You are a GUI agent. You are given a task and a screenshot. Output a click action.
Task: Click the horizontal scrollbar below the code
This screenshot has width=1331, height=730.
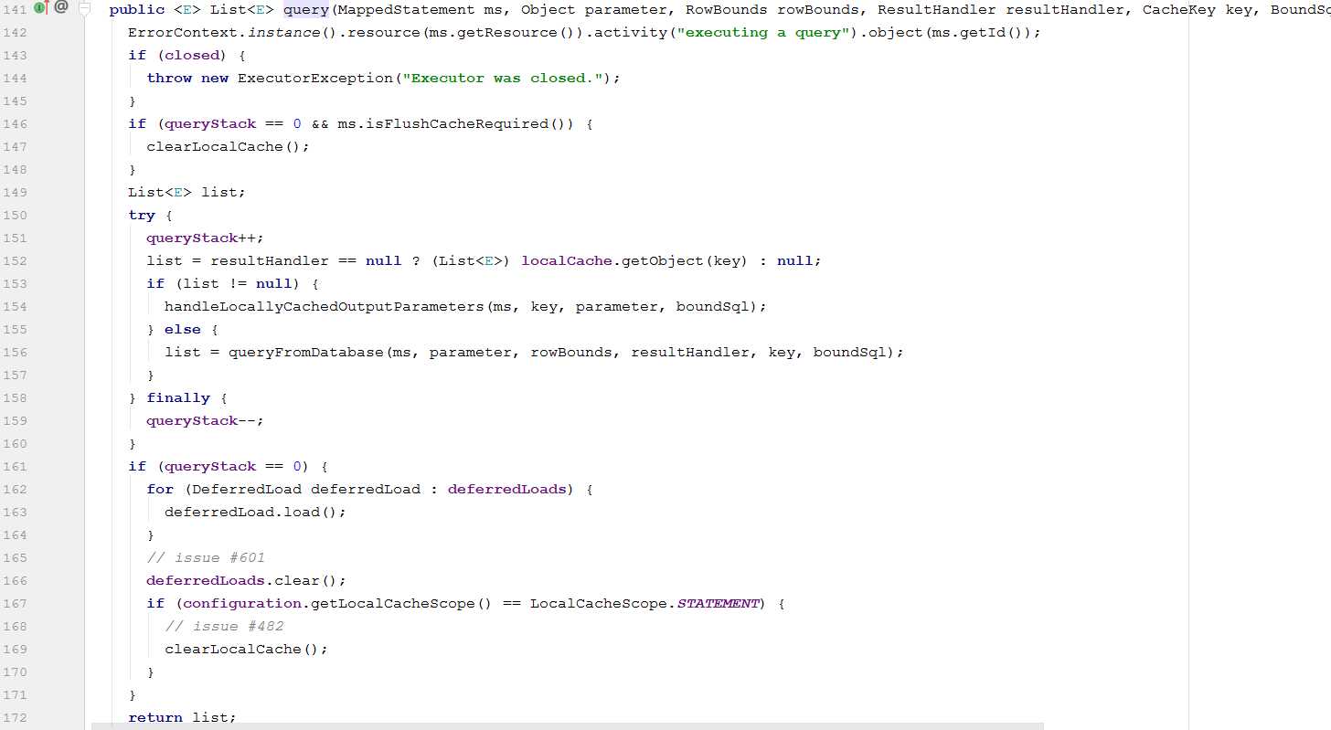(x=567, y=725)
